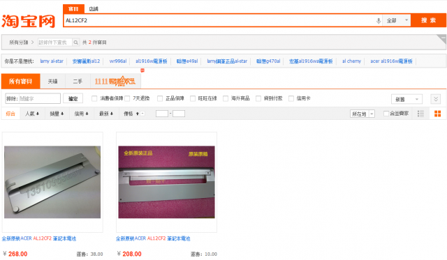Click the orange 搜索 button

tap(428, 20)
